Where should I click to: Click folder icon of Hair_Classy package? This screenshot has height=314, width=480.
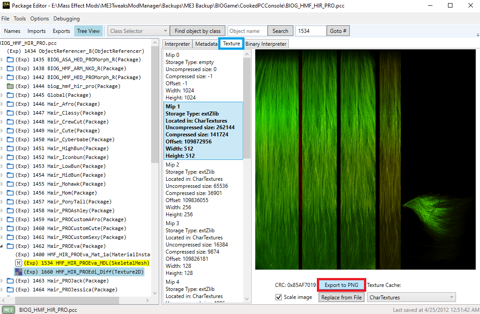(10, 113)
